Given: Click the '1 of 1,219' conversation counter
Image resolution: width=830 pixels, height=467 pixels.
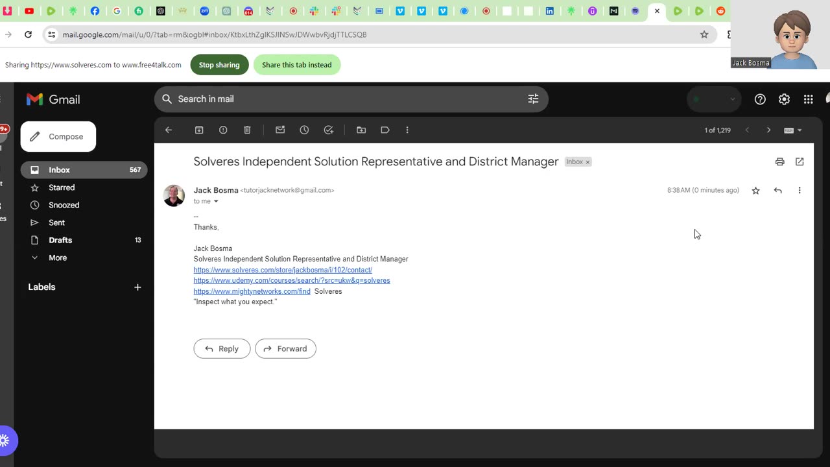Looking at the screenshot, I should (718, 130).
